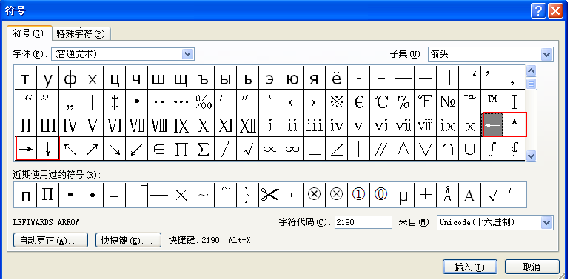Click the 自动更正 button
This screenshot has width=570, height=280.
pos(50,240)
